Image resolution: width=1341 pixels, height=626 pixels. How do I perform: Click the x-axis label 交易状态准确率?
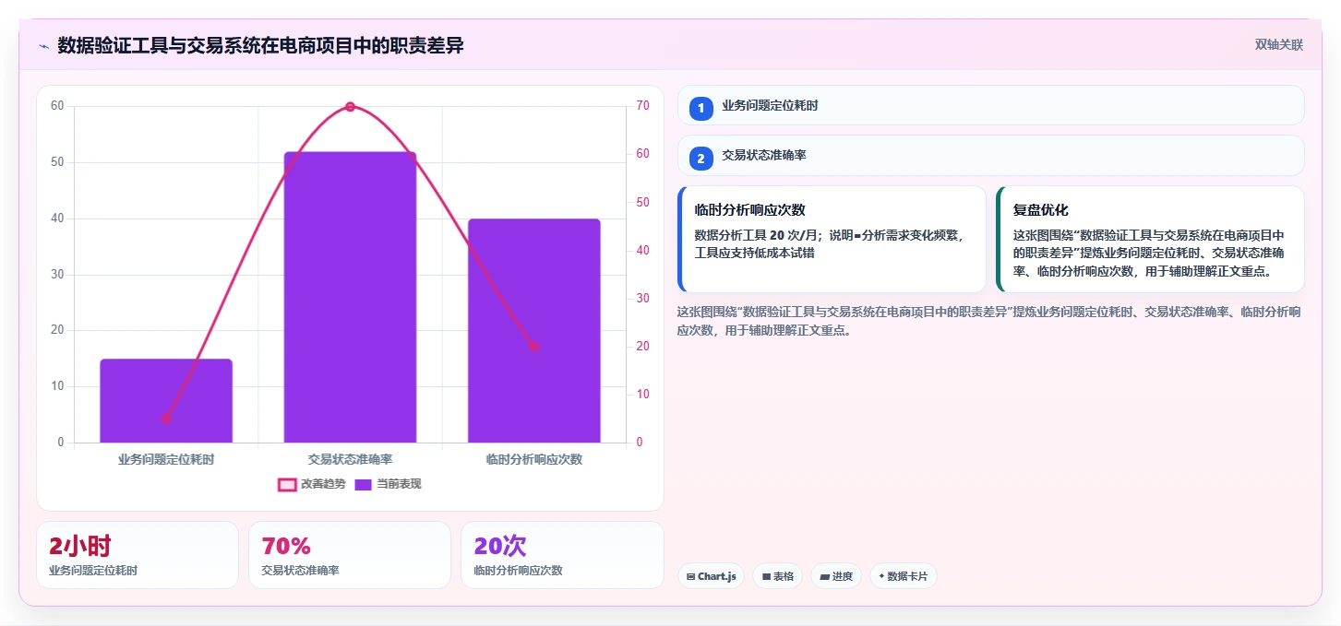[350, 459]
